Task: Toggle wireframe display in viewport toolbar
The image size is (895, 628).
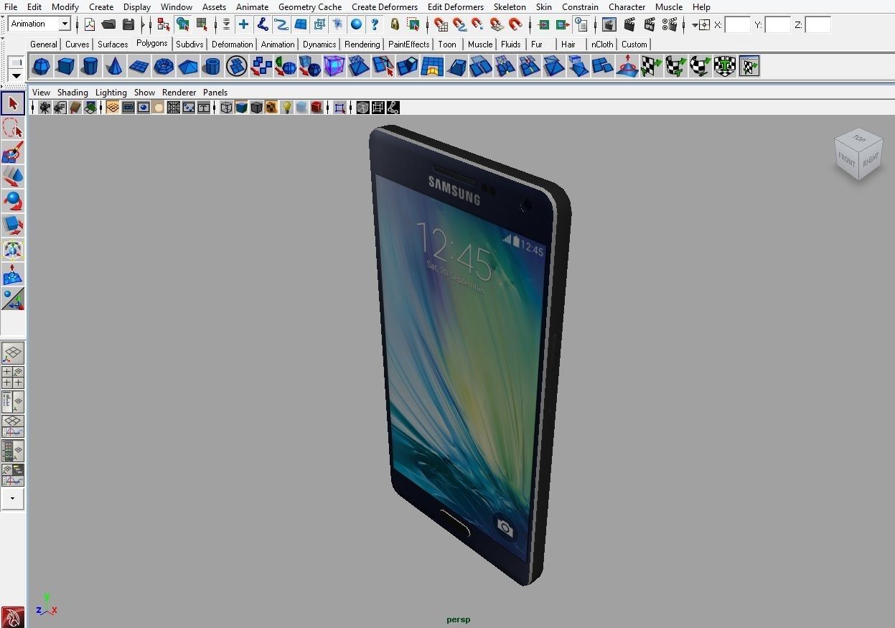Action: (x=226, y=108)
